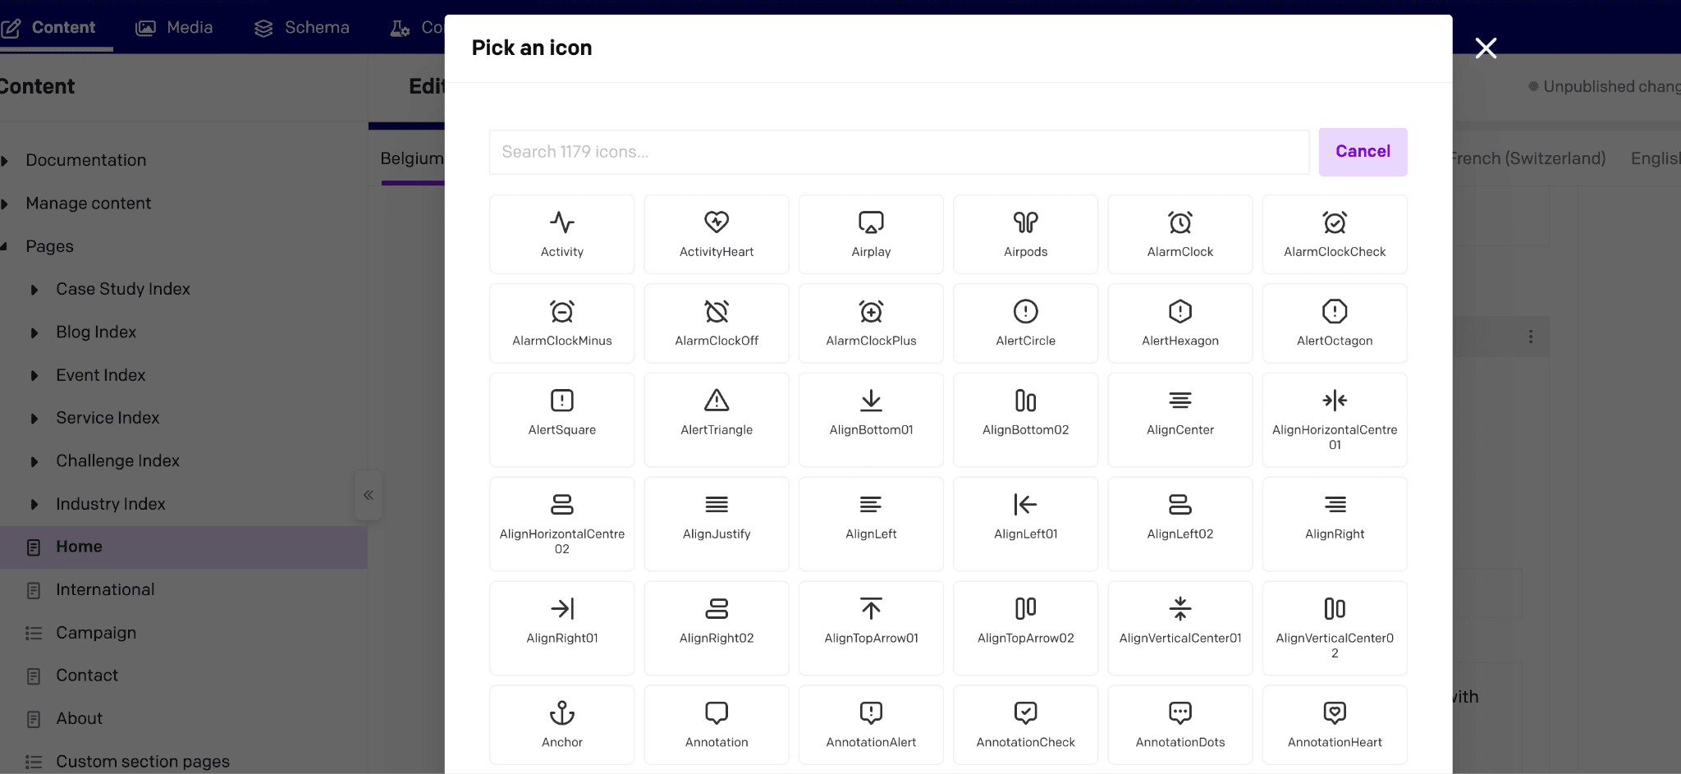Select the Airpods icon
This screenshot has height=774, width=1681.
[x=1026, y=234]
